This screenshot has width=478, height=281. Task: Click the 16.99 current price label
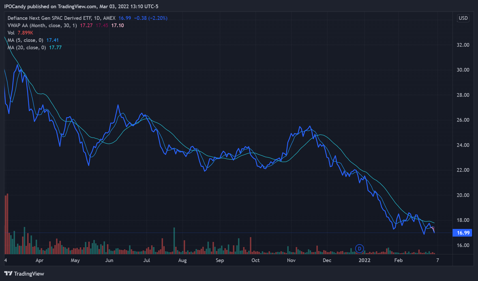pyautogui.click(x=463, y=233)
